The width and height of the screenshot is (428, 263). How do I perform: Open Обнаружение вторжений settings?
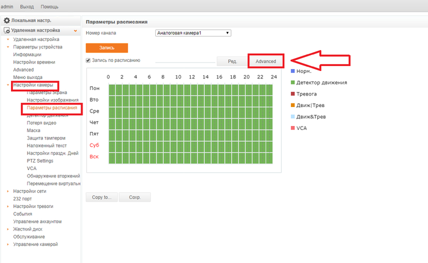(54, 176)
